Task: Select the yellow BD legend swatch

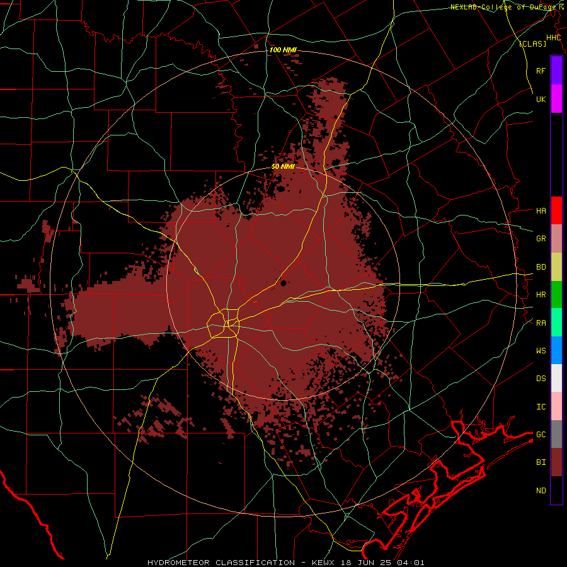Action: click(556, 267)
